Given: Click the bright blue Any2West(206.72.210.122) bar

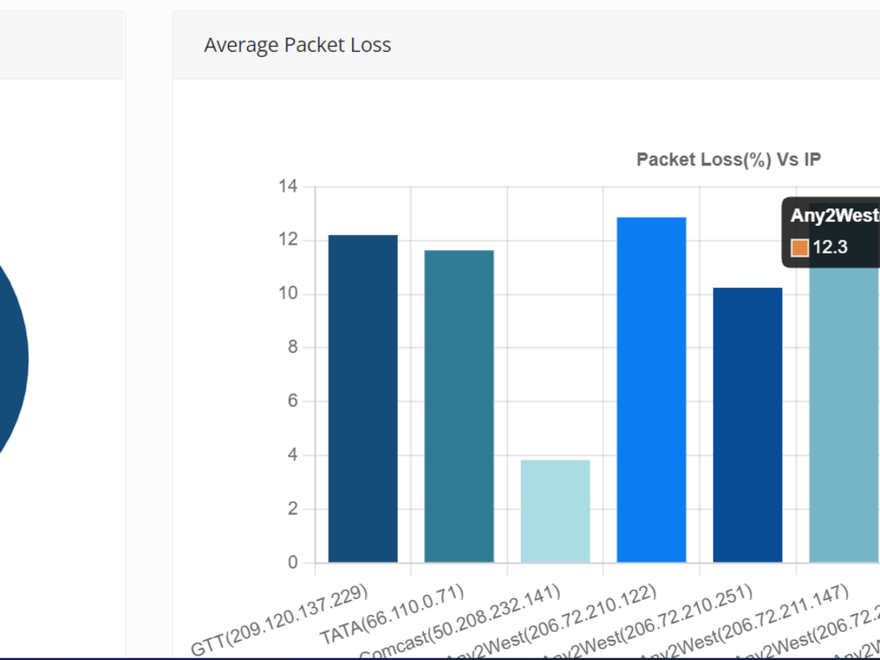Looking at the screenshot, I should pyautogui.click(x=651, y=390).
